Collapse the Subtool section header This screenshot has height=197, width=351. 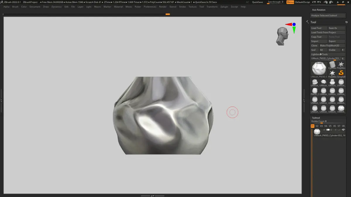click(x=316, y=118)
